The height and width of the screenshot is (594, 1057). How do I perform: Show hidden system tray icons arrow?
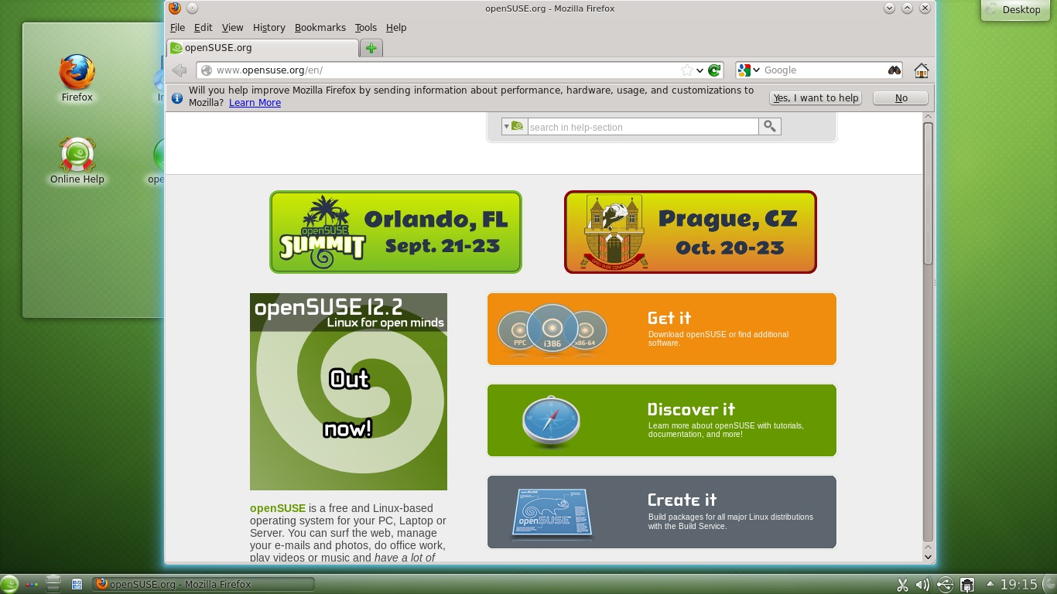(x=990, y=584)
